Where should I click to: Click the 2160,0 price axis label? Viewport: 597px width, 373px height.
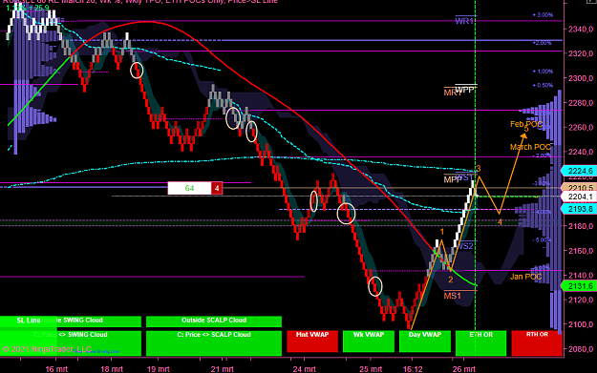(581, 251)
